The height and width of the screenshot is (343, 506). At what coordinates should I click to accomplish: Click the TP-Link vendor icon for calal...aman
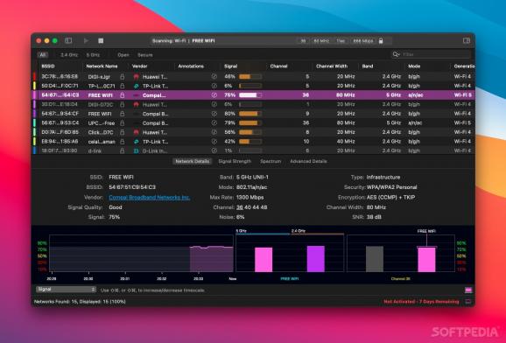(x=137, y=142)
